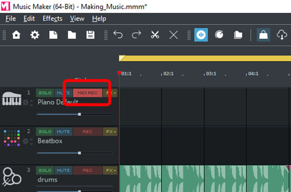The width and height of the screenshot is (291, 192).
Task: Open the Effects menu
Action: click(x=53, y=18)
